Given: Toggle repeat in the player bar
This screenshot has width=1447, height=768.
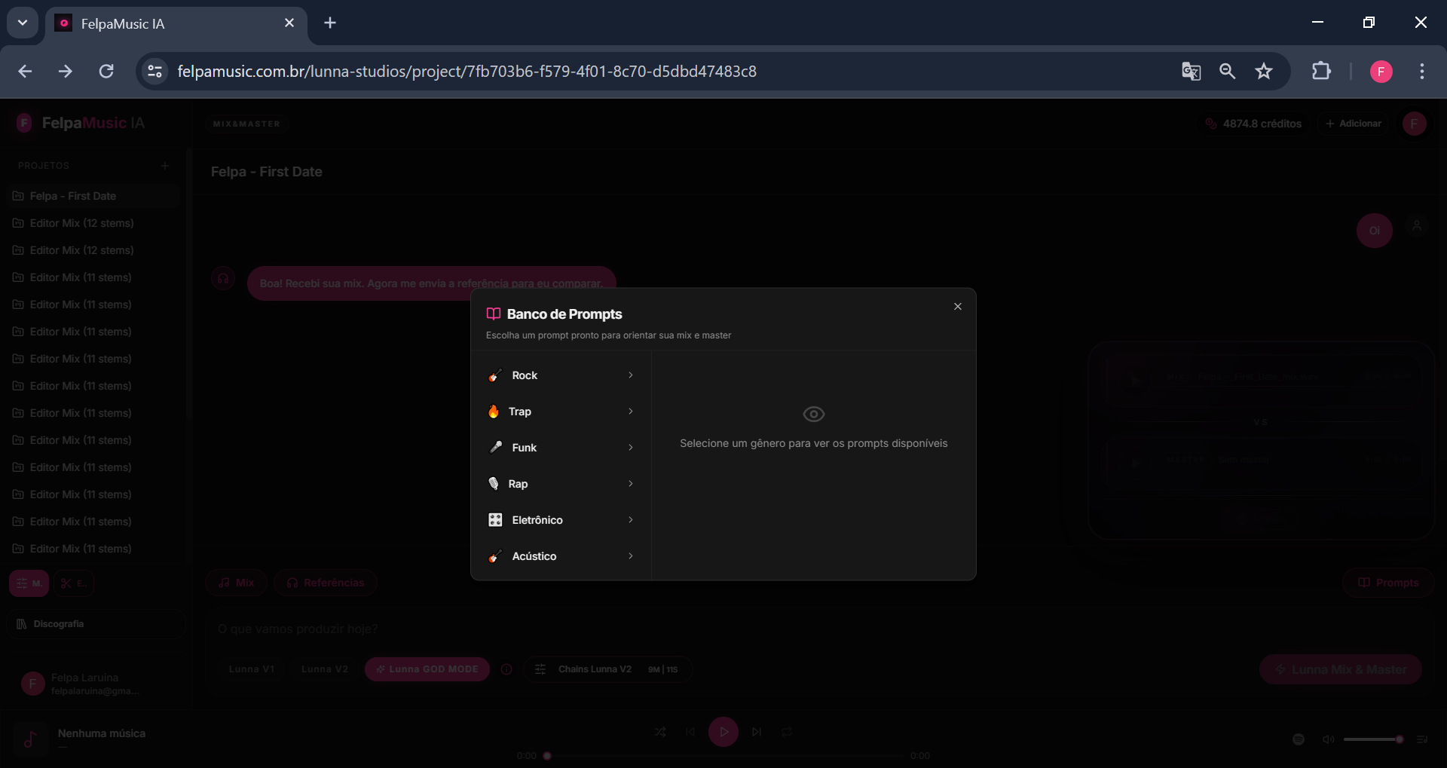Looking at the screenshot, I should pos(787,732).
